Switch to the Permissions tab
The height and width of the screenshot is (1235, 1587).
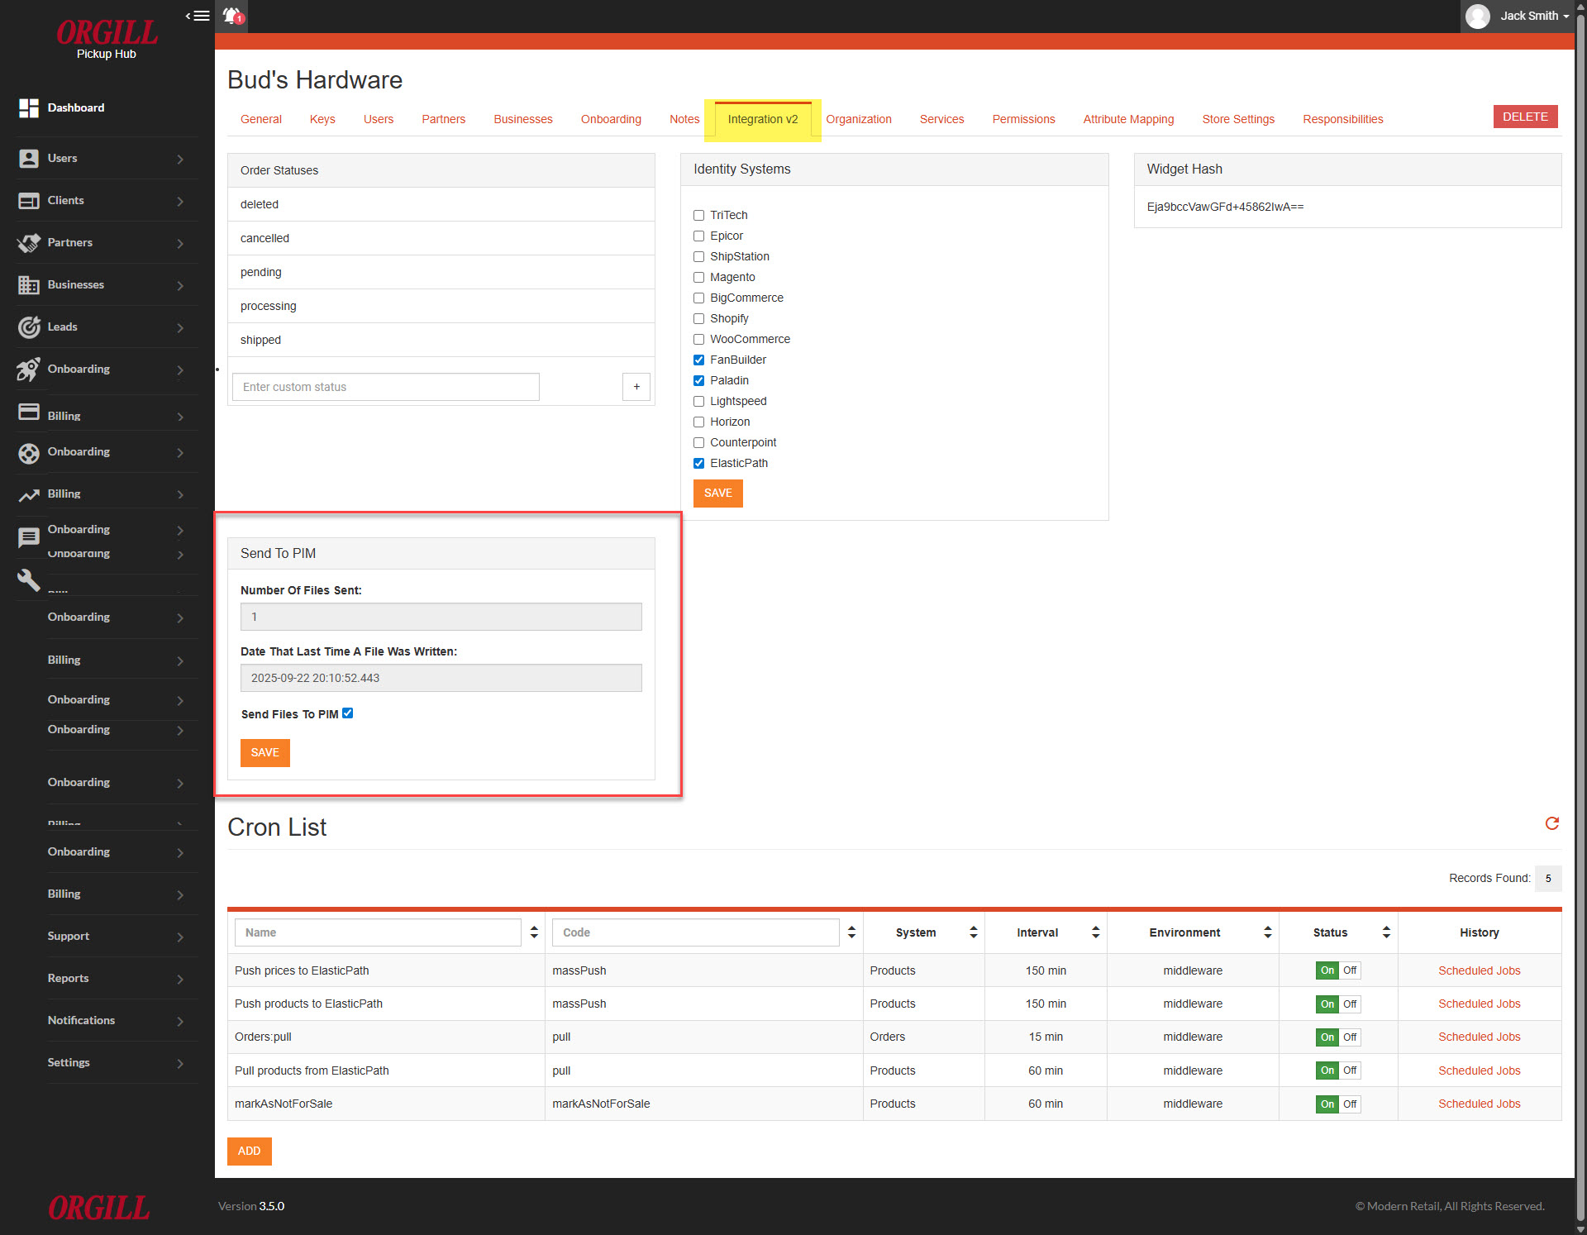tap(1023, 119)
